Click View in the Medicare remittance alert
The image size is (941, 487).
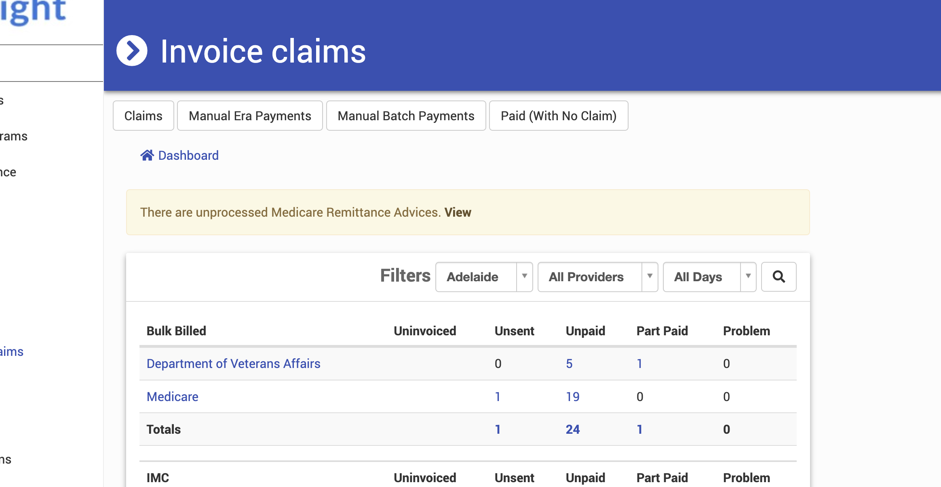click(458, 212)
